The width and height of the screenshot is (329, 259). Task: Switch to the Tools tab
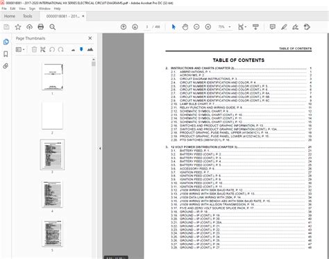[x=28, y=16]
